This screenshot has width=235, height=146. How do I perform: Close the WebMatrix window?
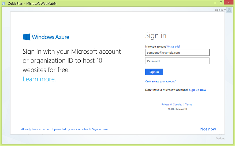[x=229, y=2]
